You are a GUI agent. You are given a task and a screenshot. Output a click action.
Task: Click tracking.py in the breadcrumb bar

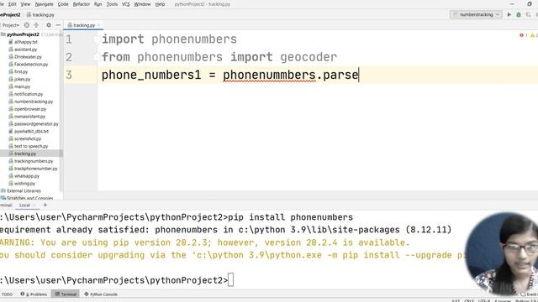[x=40, y=15]
